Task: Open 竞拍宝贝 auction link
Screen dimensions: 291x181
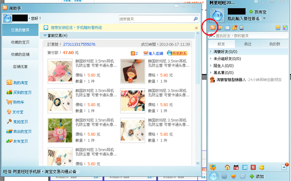Action: (x=17, y=122)
